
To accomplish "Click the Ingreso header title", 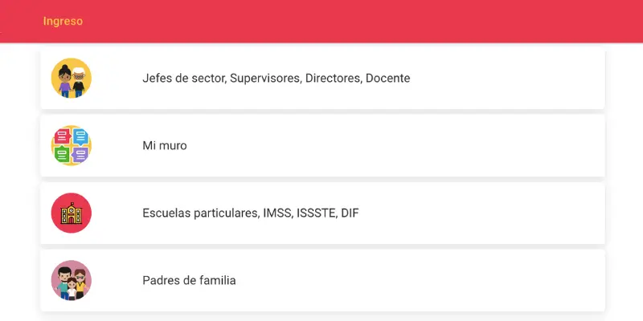I will [x=63, y=22].
